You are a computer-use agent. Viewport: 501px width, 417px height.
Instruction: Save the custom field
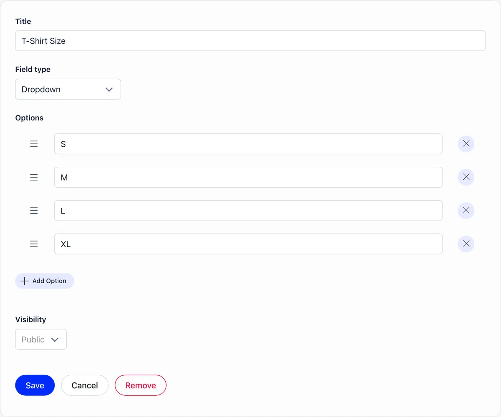(x=35, y=385)
